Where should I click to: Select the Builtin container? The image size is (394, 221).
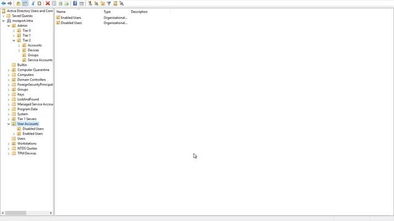[x=22, y=65]
